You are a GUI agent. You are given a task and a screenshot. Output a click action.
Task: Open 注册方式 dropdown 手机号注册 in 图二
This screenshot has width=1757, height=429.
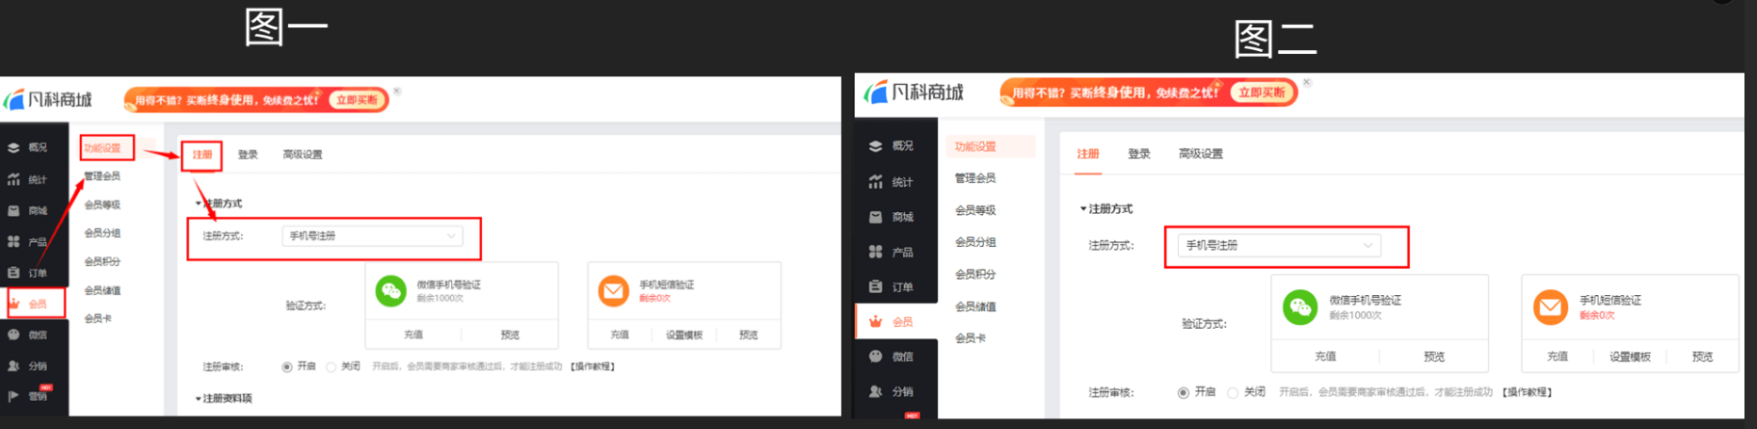1279,246
